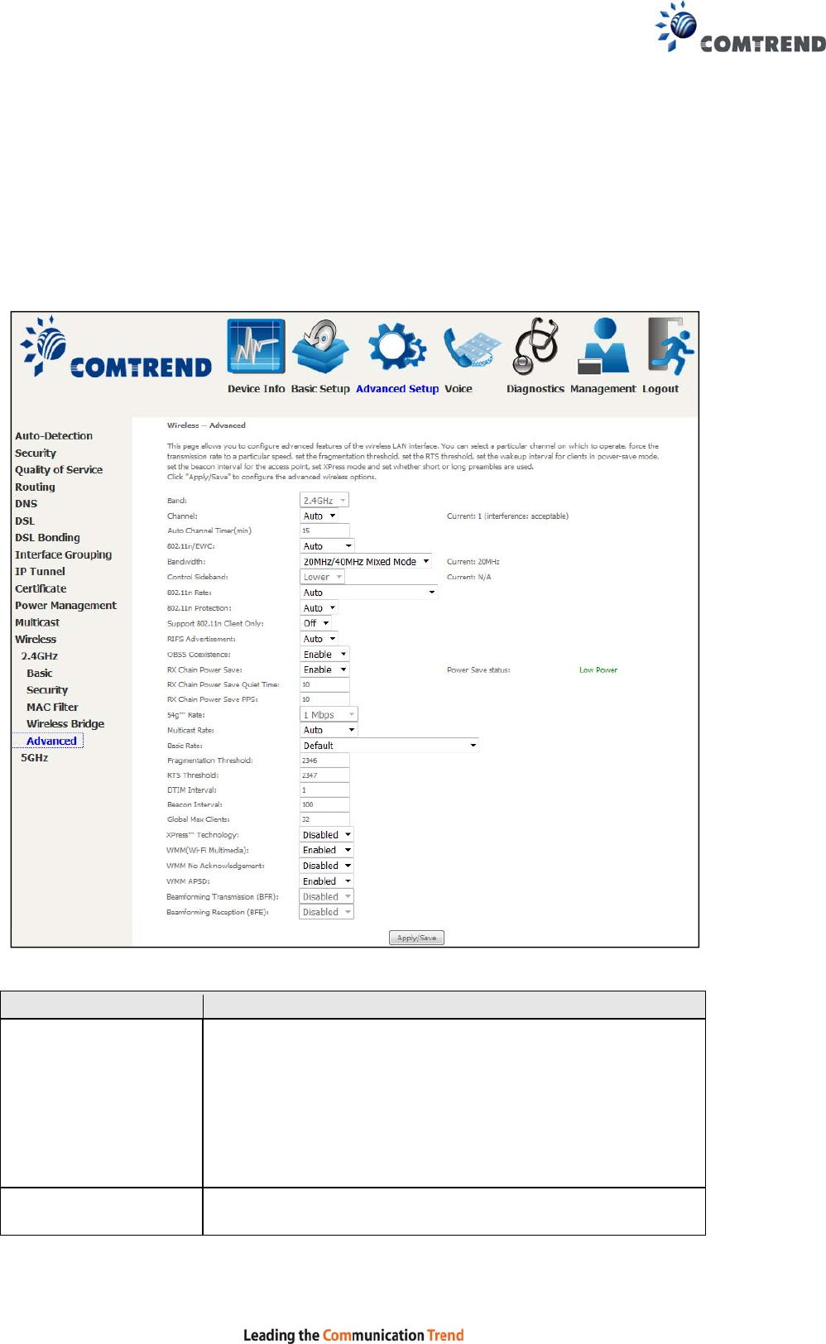
Task: Click the Logout running man icon
Action: point(670,346)
